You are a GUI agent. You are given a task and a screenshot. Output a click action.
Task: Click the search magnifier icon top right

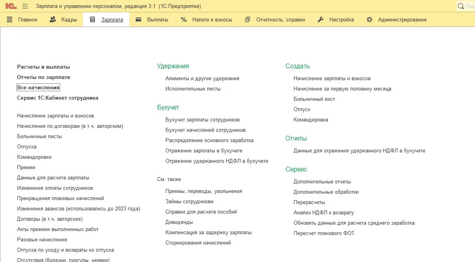point(460,6)
